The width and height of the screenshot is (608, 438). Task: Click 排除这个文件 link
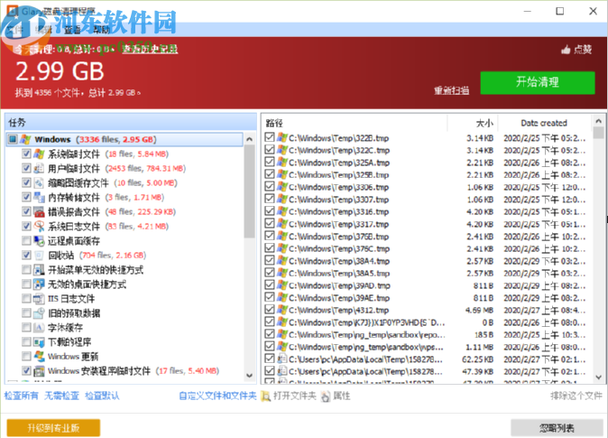pyautogui.click(x=576, y=396)
